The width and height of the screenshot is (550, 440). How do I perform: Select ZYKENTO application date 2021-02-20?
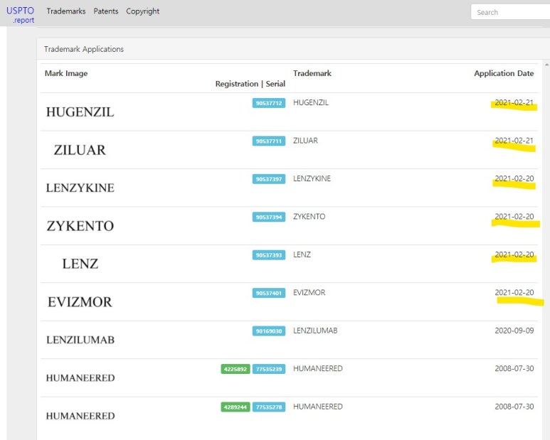[x=514, y=217]
